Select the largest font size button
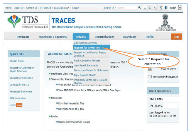 154,8
